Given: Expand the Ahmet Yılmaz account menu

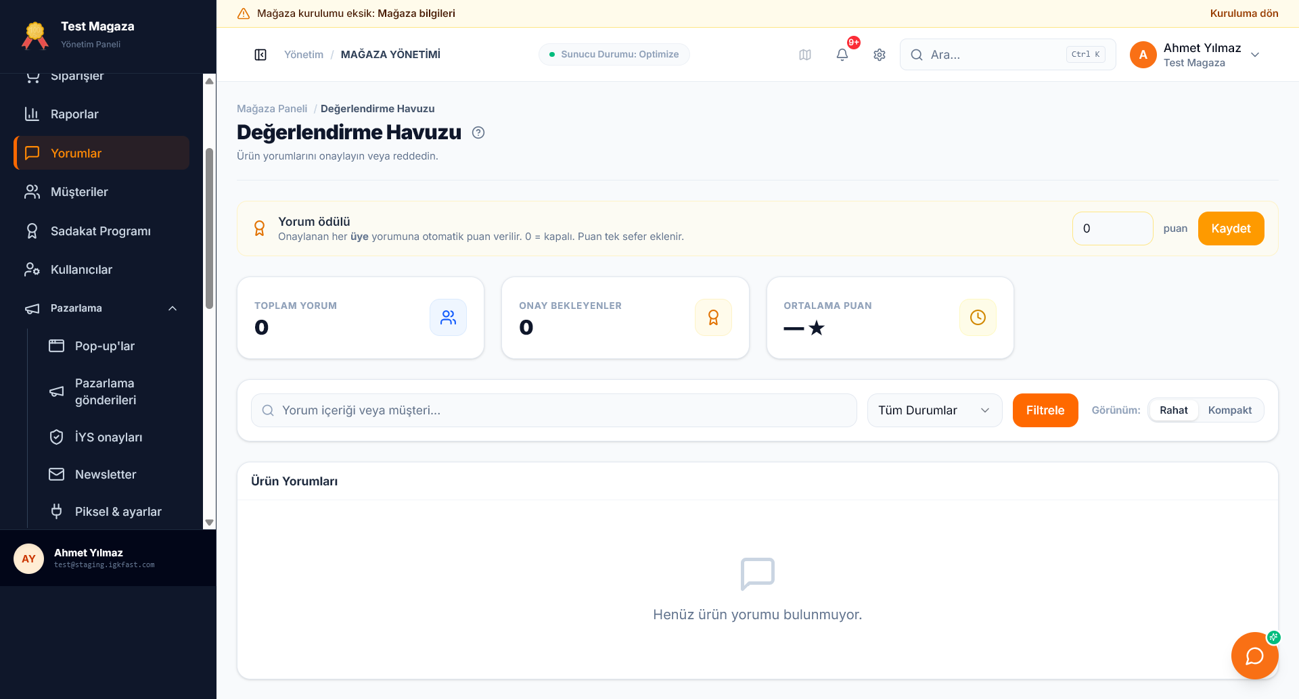Looking at the screenshot, I should (1255, 55).
